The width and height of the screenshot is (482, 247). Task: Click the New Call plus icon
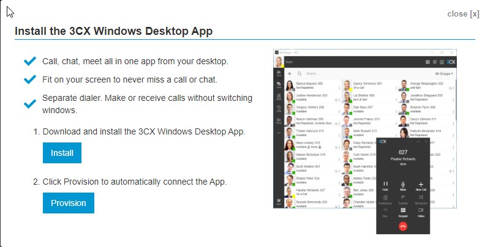click(x=421, y=185)
